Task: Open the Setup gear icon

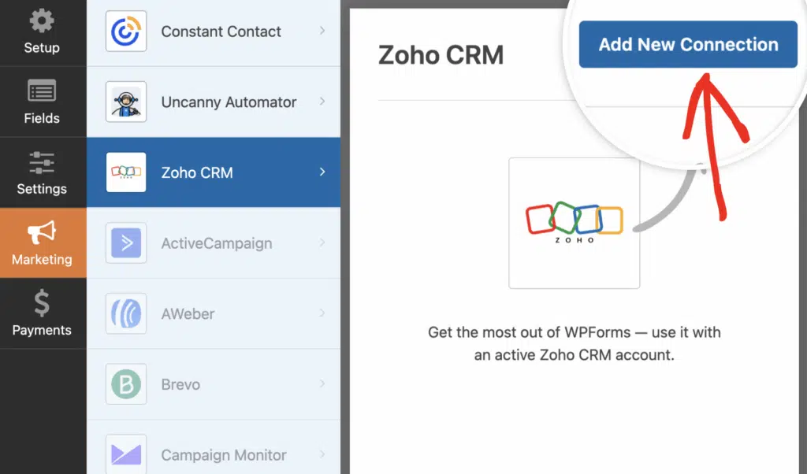Action: click(x=42, y=20)
